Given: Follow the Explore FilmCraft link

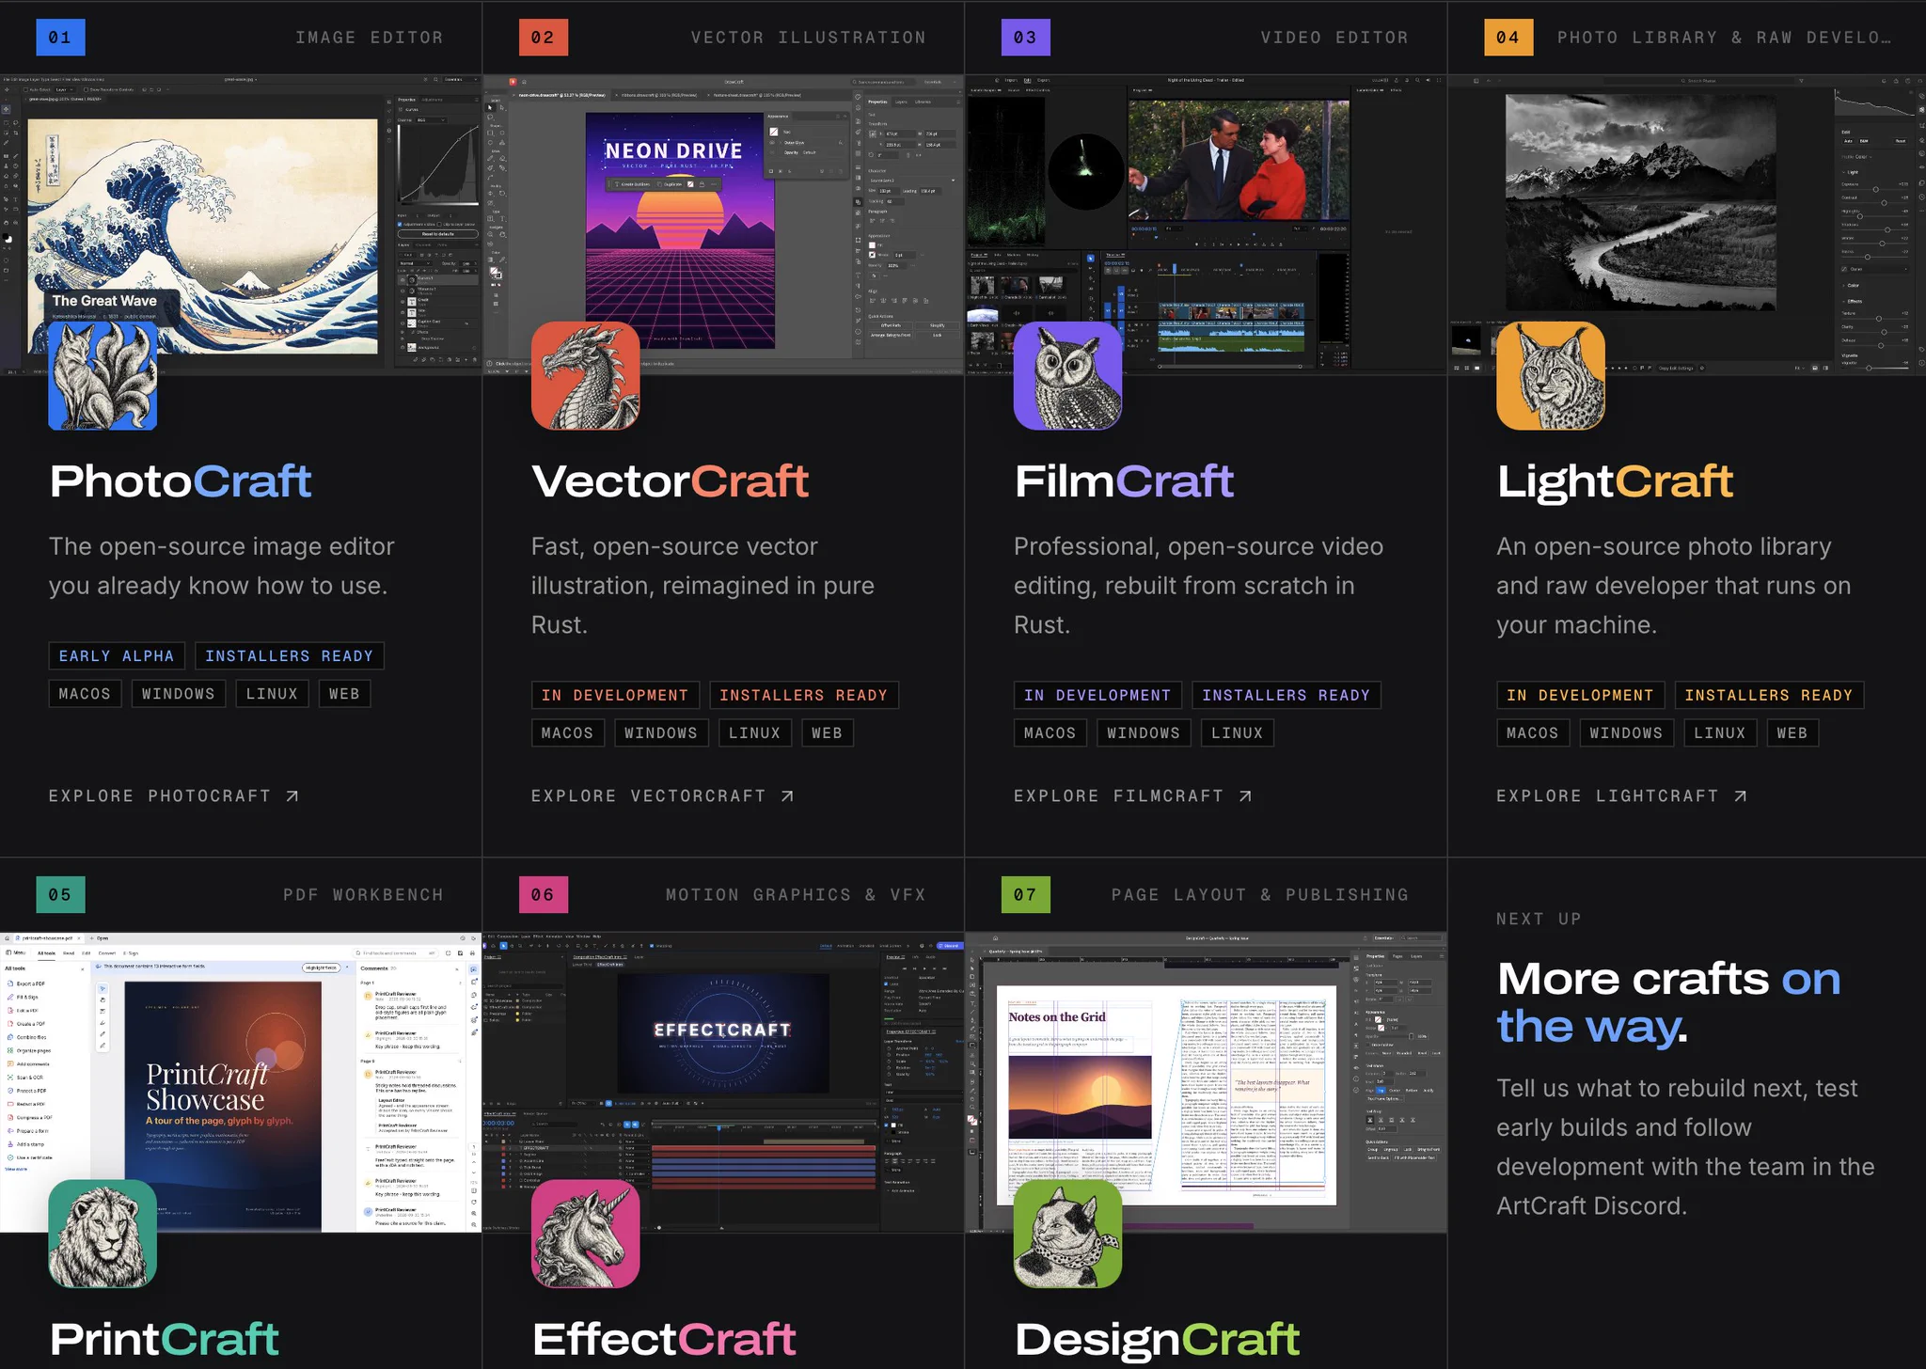Looking at the screenshot, I should pyautogui.click(x=1133, y=795).
